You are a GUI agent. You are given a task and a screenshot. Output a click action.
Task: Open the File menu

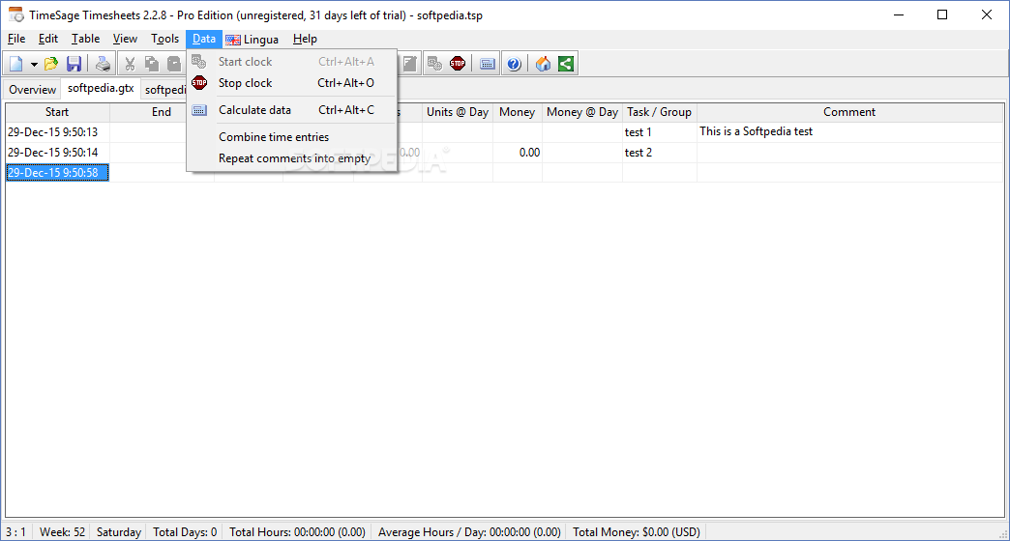pyautogui.click(x=16, y=40)
